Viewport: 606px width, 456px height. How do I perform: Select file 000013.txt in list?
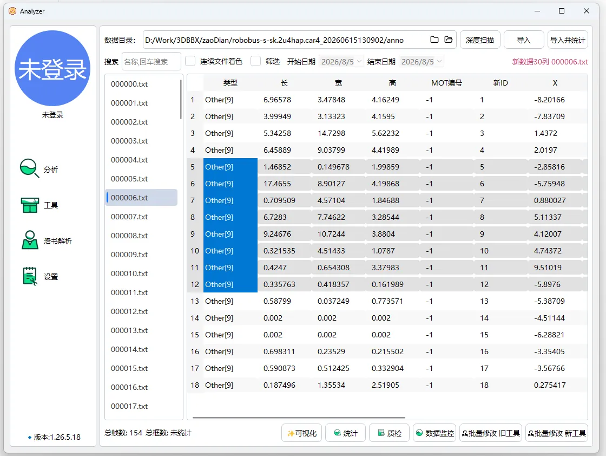pyautogui.click(x=141, y=330)
